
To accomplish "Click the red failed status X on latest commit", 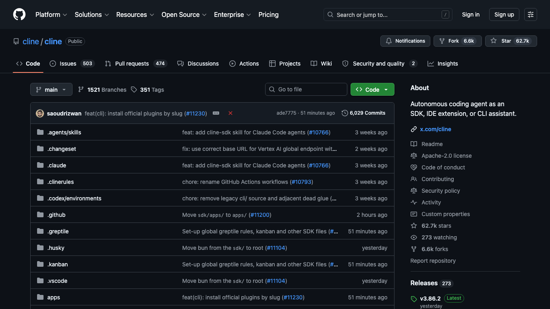I will (x=230, y=113).
